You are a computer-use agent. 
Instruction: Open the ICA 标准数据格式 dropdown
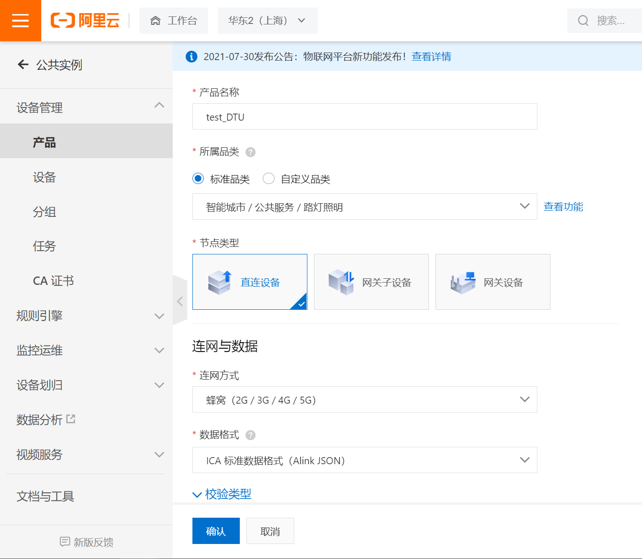[365, 460]
